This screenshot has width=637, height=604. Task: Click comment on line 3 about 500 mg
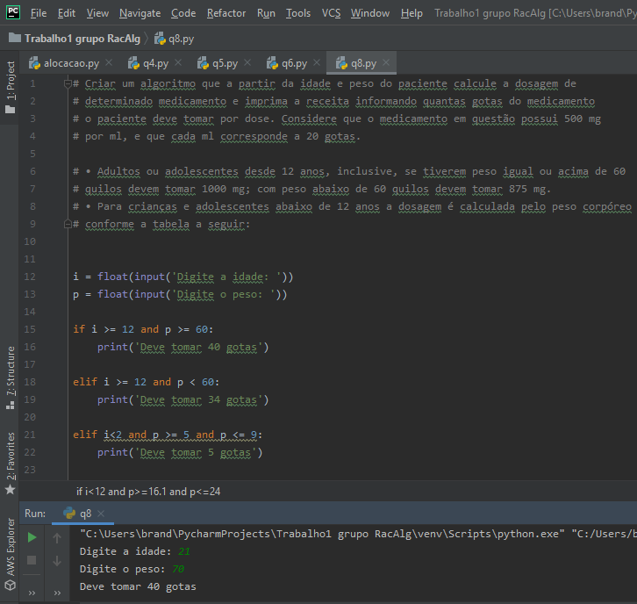point(337,119)
